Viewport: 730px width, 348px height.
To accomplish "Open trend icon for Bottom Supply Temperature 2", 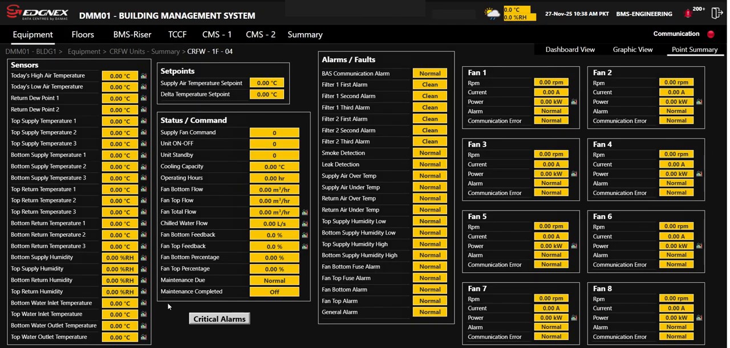I will pos(144,167).
